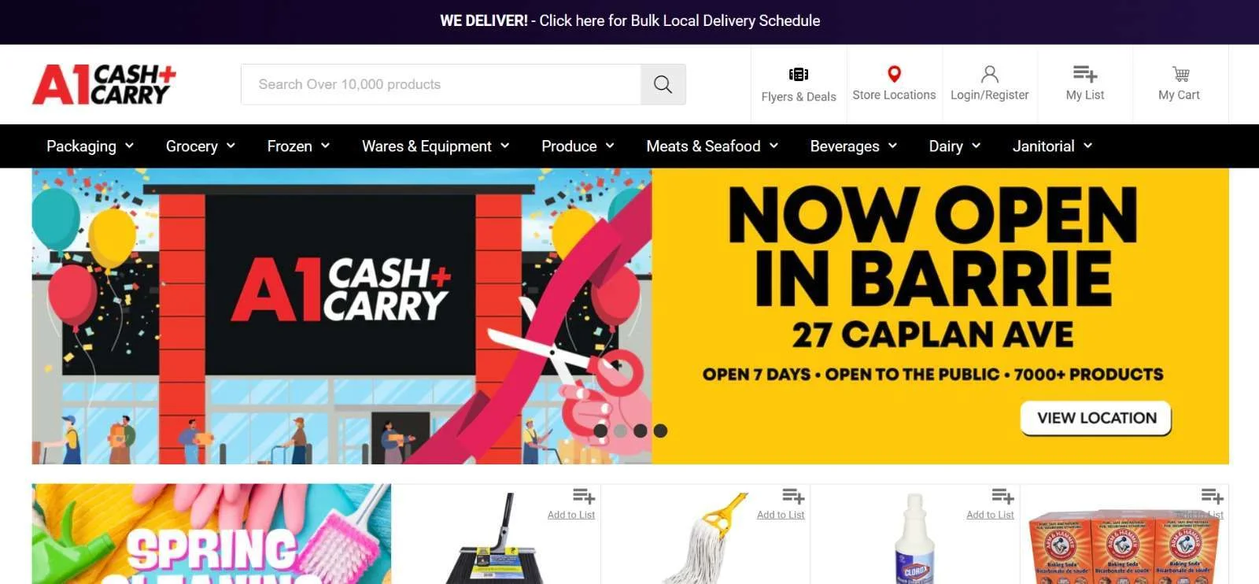
Task: Click the search magnifier button
Action: coord(663,84)
